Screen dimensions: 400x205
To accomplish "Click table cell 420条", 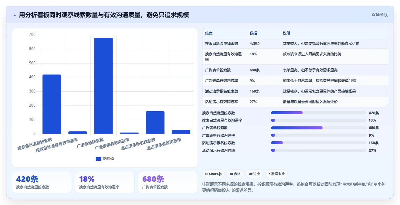I will [x=255, y=44].
